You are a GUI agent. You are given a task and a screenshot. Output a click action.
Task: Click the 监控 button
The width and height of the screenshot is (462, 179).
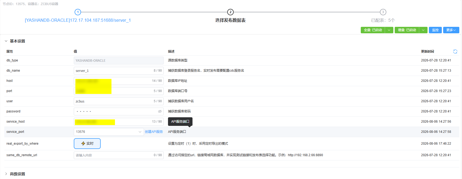[435, 30]
